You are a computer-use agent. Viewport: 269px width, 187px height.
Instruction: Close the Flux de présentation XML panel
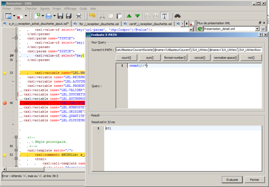point(264,23)
